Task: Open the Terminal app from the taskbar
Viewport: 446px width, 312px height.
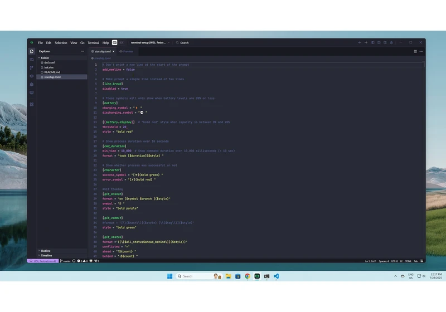Action: click(266, 276)
